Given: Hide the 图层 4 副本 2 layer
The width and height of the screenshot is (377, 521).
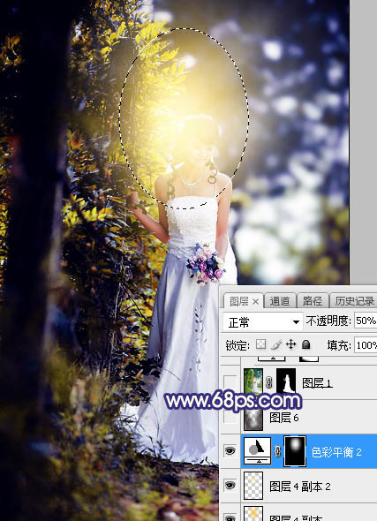Looking at the screenshot, I should pyautogui.click(x=230, y=486).
